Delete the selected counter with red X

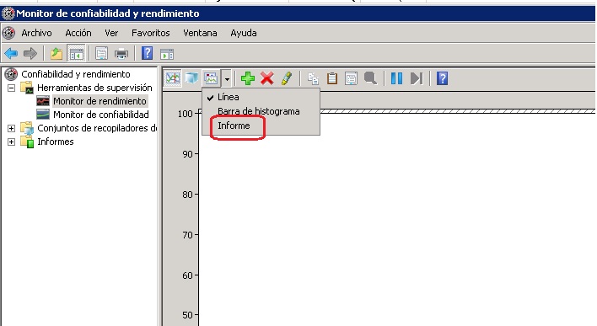click(x=267, y=78)
